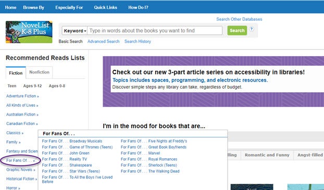Open the Quick Links menu

tap(105, 7)
